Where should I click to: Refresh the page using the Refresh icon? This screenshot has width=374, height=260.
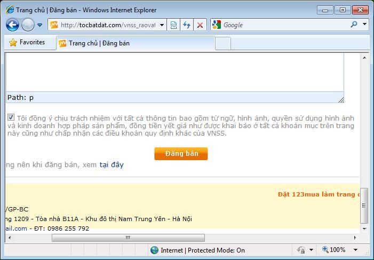coord(187,25)
